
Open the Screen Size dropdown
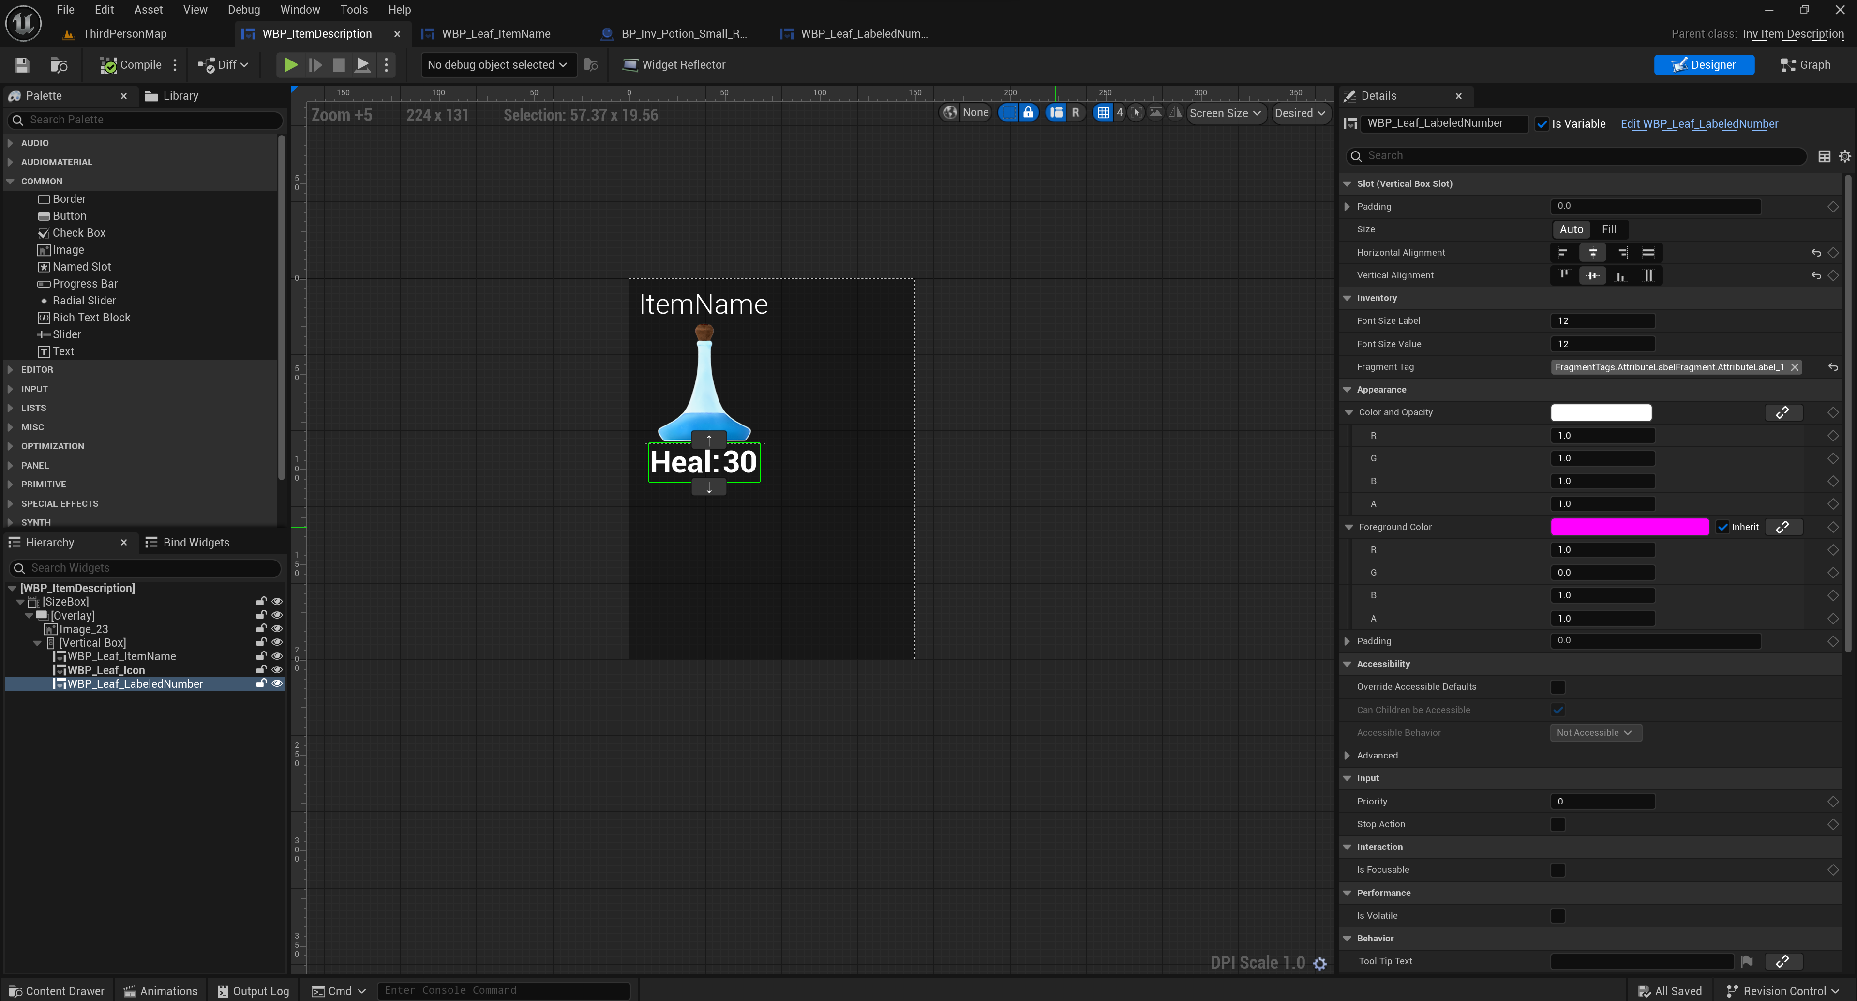tap(1225, 113)
